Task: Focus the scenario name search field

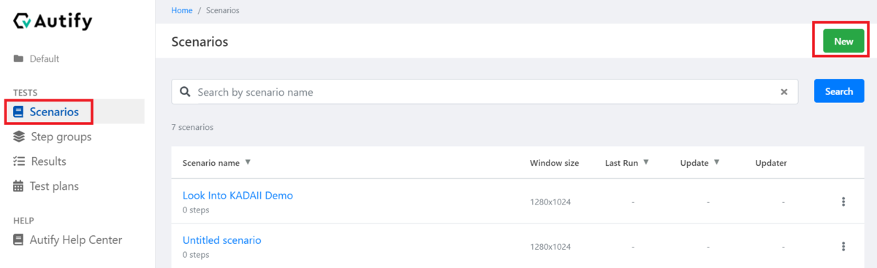Action: click(486, 92)
